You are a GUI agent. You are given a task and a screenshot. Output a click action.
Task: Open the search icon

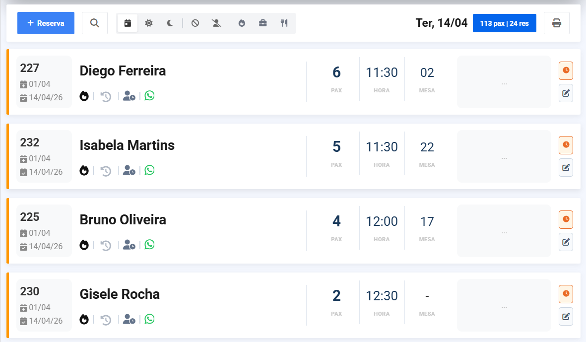(94, 23)
